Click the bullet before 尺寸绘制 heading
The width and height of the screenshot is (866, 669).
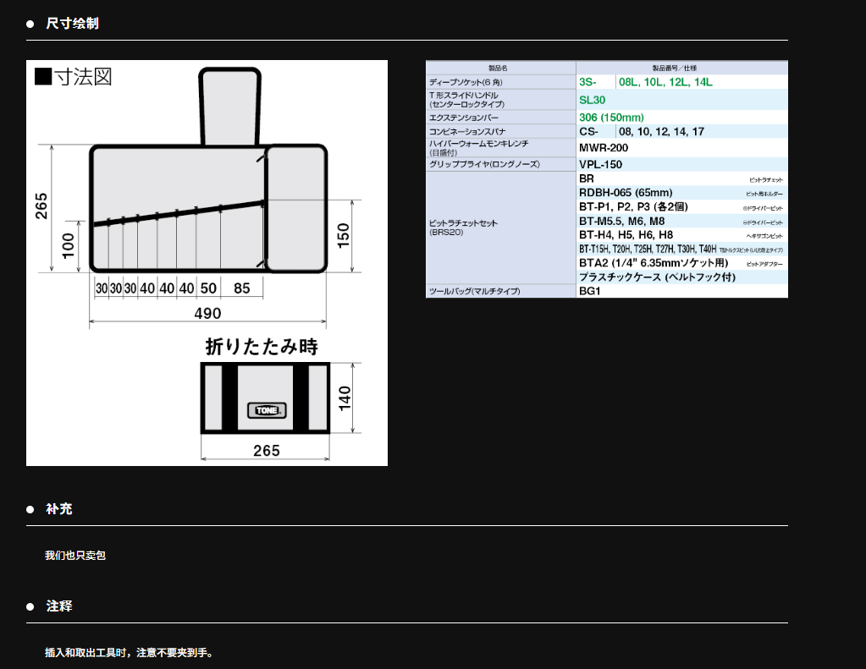[x=30, y=24]
